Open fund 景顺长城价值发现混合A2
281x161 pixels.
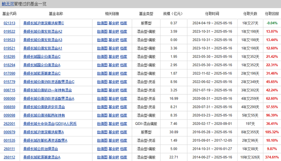pos(43,32)
